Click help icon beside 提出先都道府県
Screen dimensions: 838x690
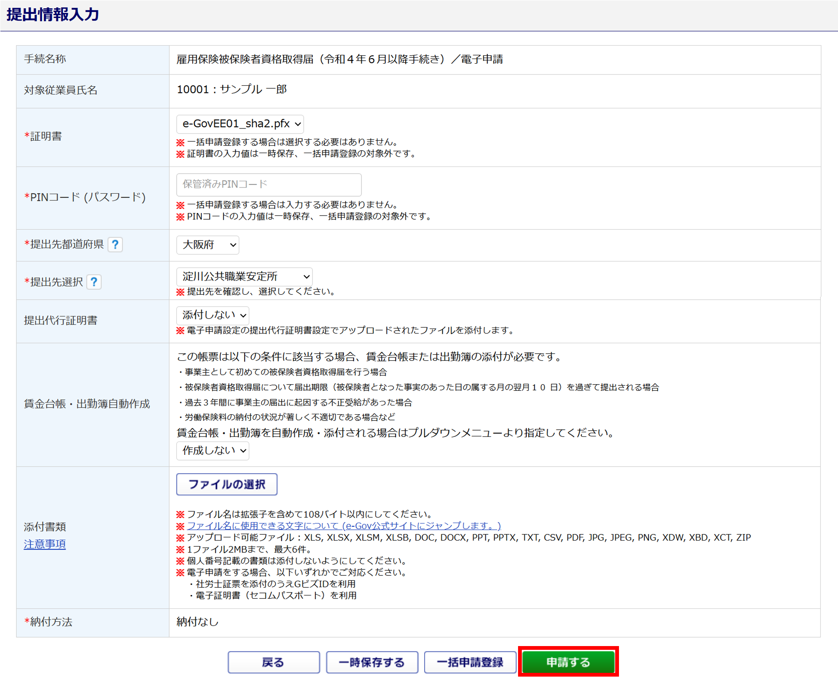(115, 244)
